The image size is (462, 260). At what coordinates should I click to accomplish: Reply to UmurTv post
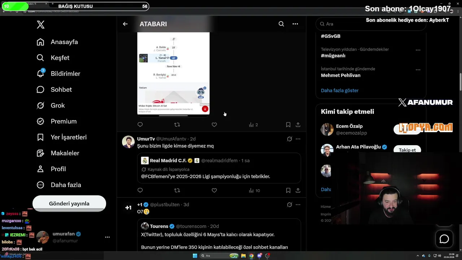(140, 190)
